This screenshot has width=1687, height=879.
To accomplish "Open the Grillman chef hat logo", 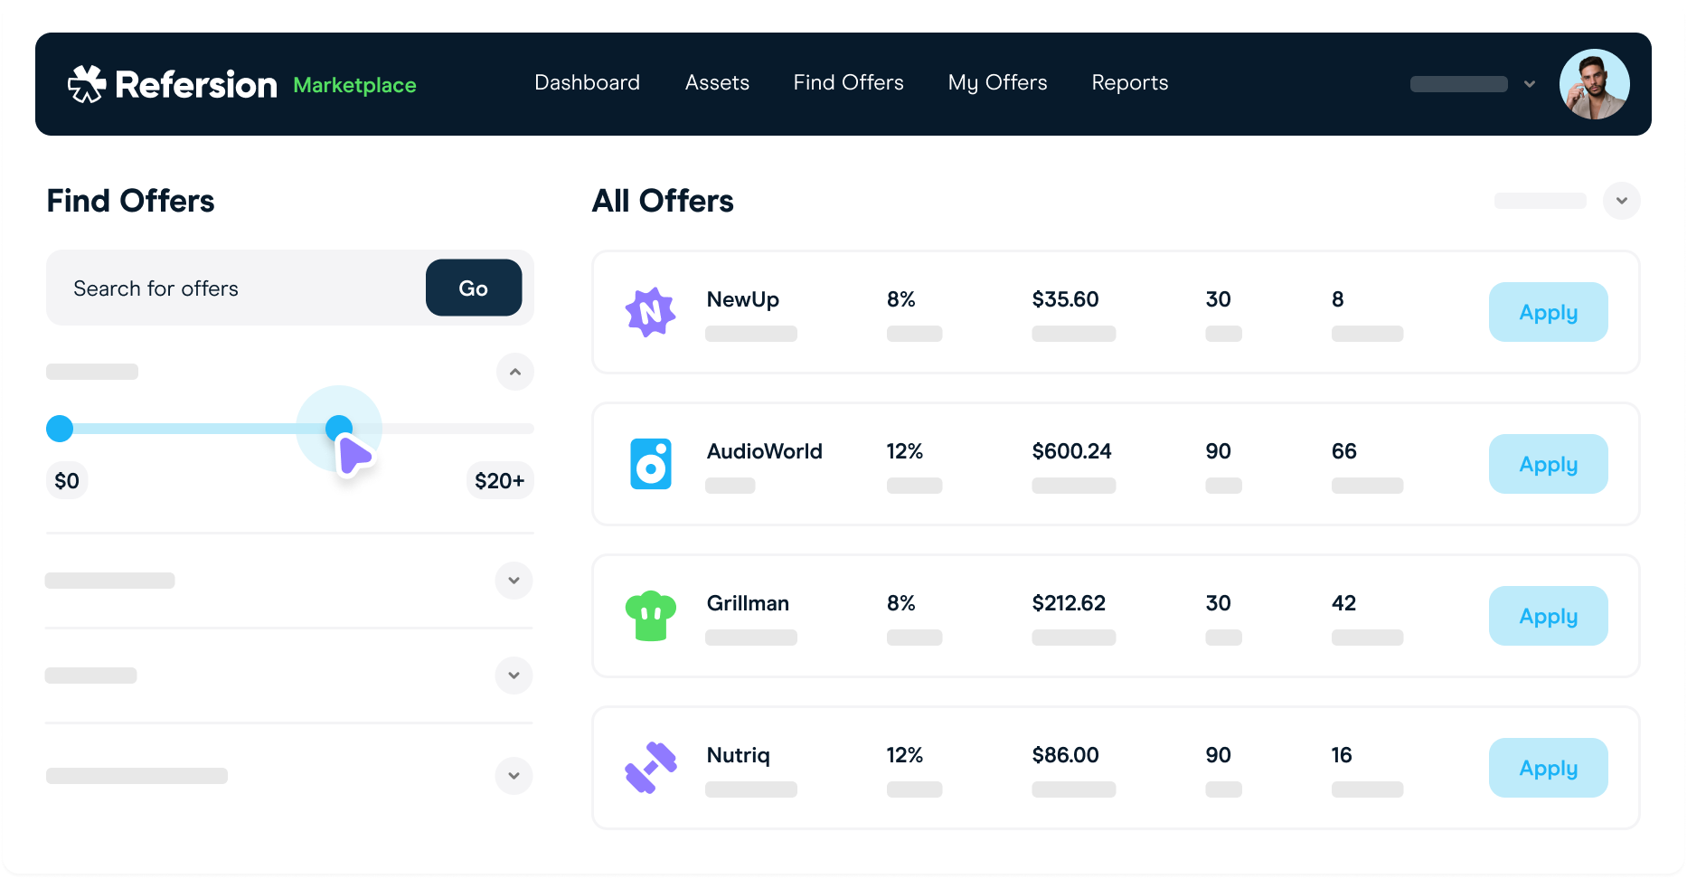I will 651,616.
